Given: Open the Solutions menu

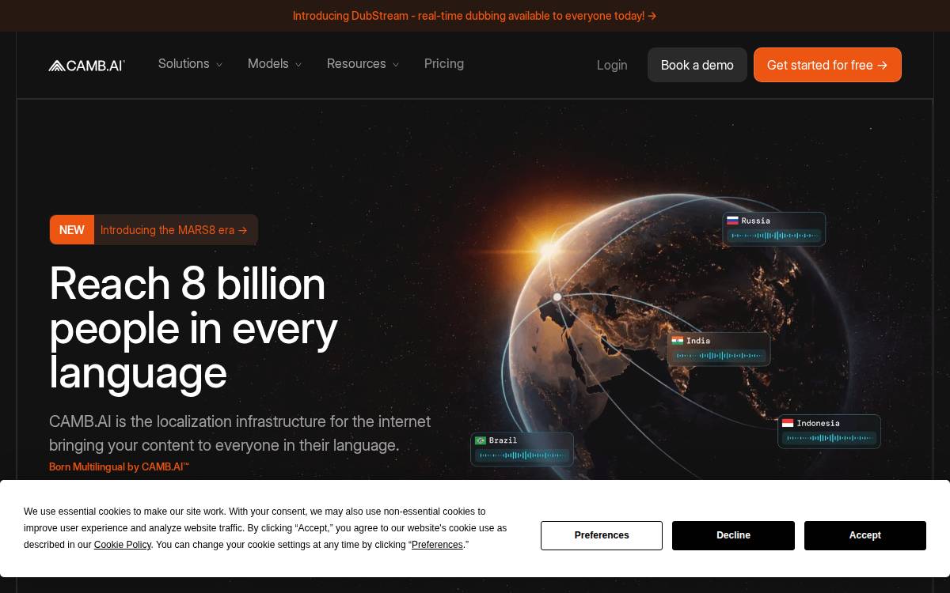Looking at the screenshot, I should tap(191, 64).
